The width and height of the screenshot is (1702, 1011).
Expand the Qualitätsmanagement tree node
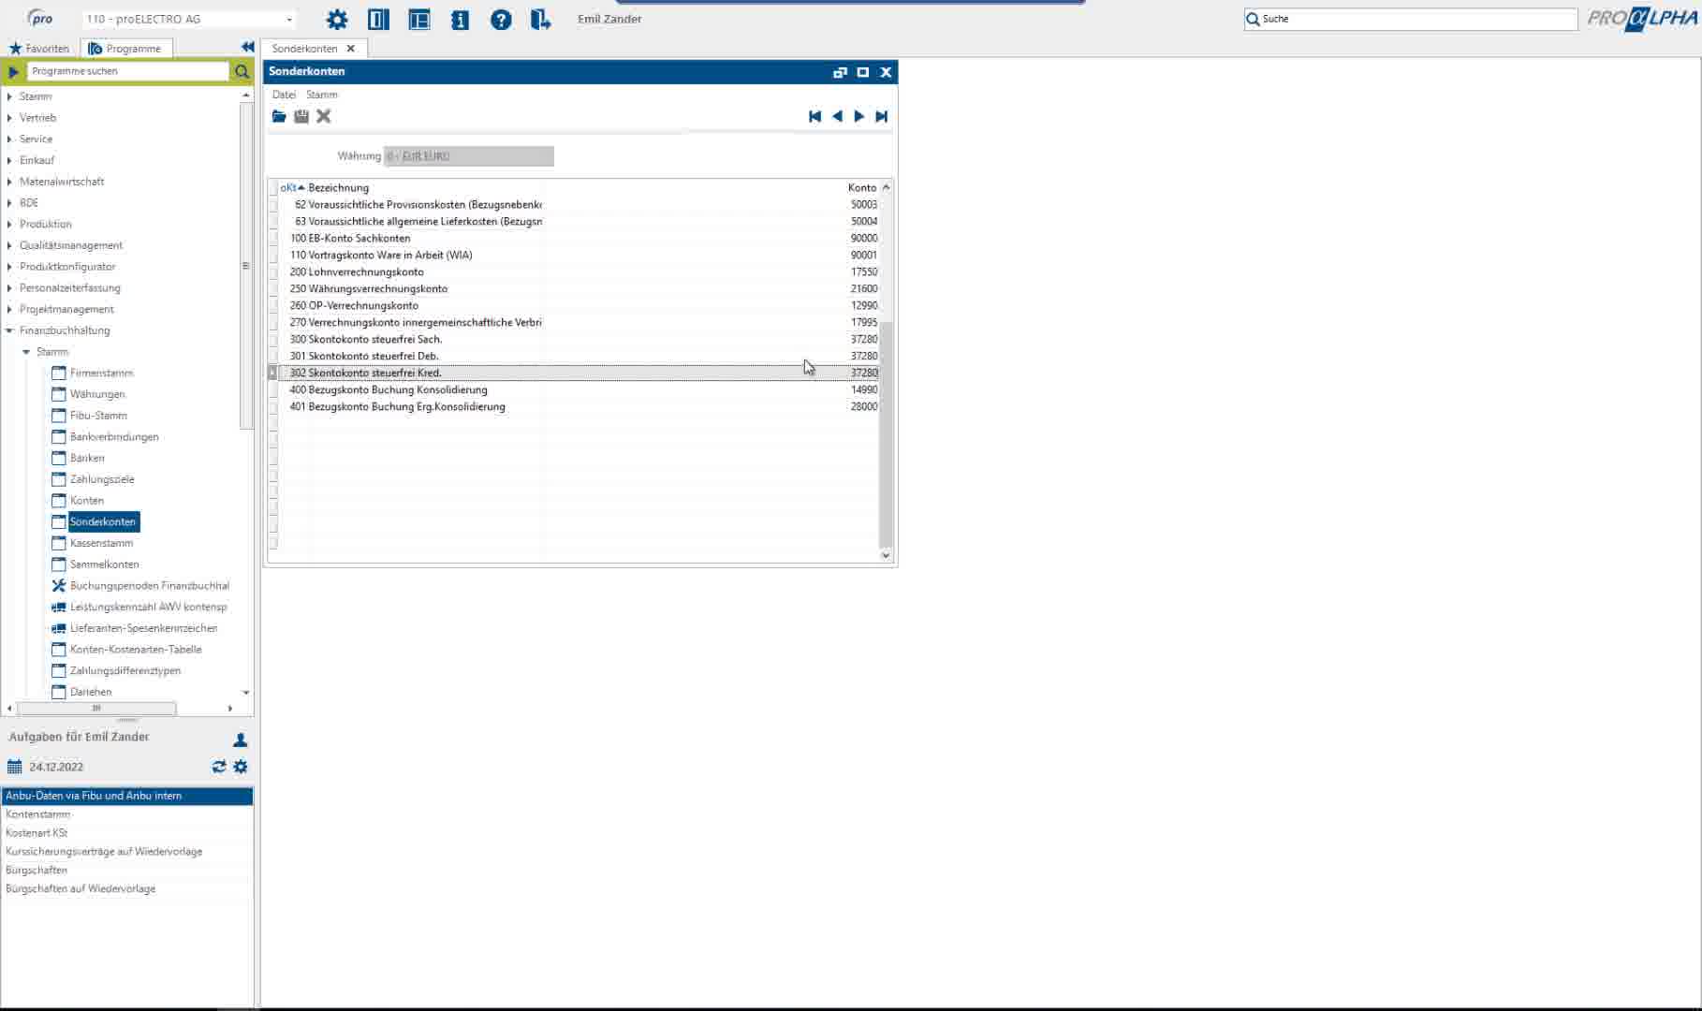pos(9,245)
